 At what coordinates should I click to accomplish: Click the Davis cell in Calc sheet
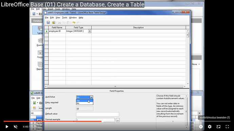39,129
